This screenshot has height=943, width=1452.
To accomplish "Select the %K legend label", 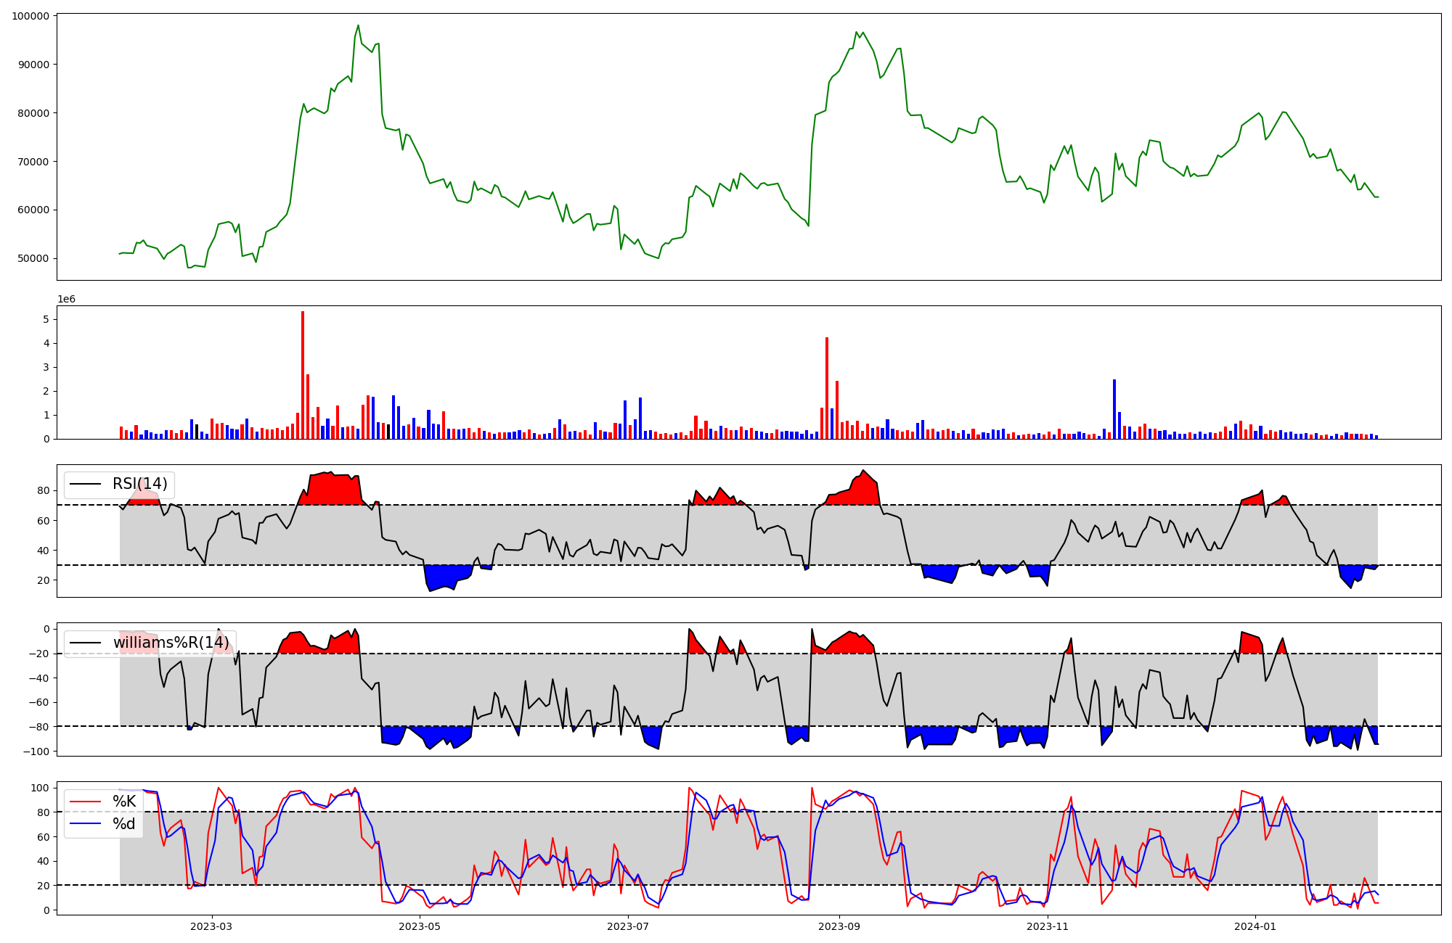I will pyautogui.click(x=124, y=802).
